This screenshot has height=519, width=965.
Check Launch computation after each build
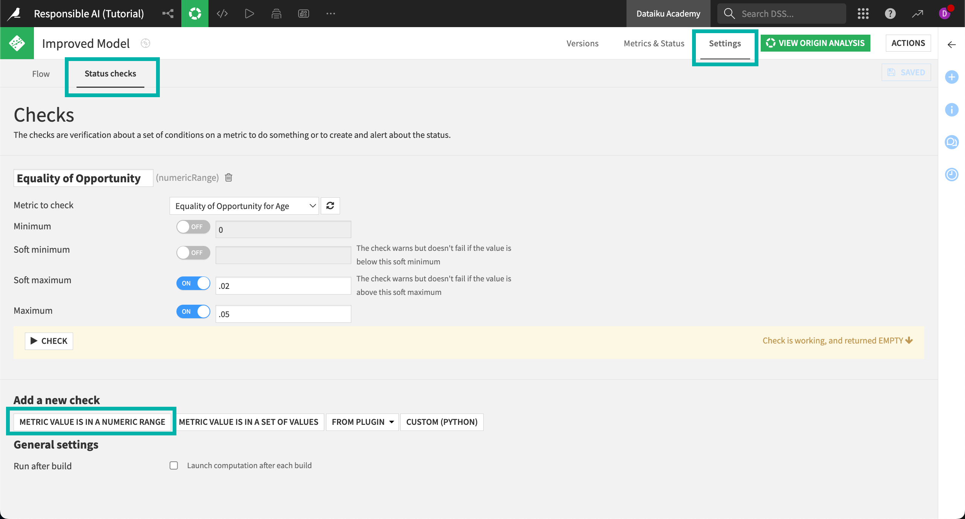[173, 466]
